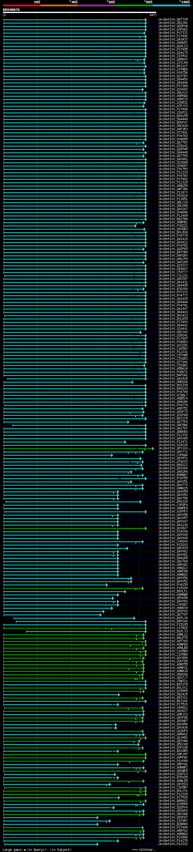Image resolution: width=193 pixels, height=852 pixels.
Task: Click the red 20% identity legend segment
Action: pyautogui.click(x=21, y=5)
